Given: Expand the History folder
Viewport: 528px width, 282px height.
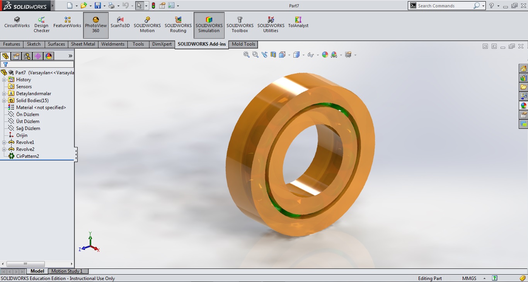Looking at the screenshot, I should pyautogui.click(x=4, y=80).
